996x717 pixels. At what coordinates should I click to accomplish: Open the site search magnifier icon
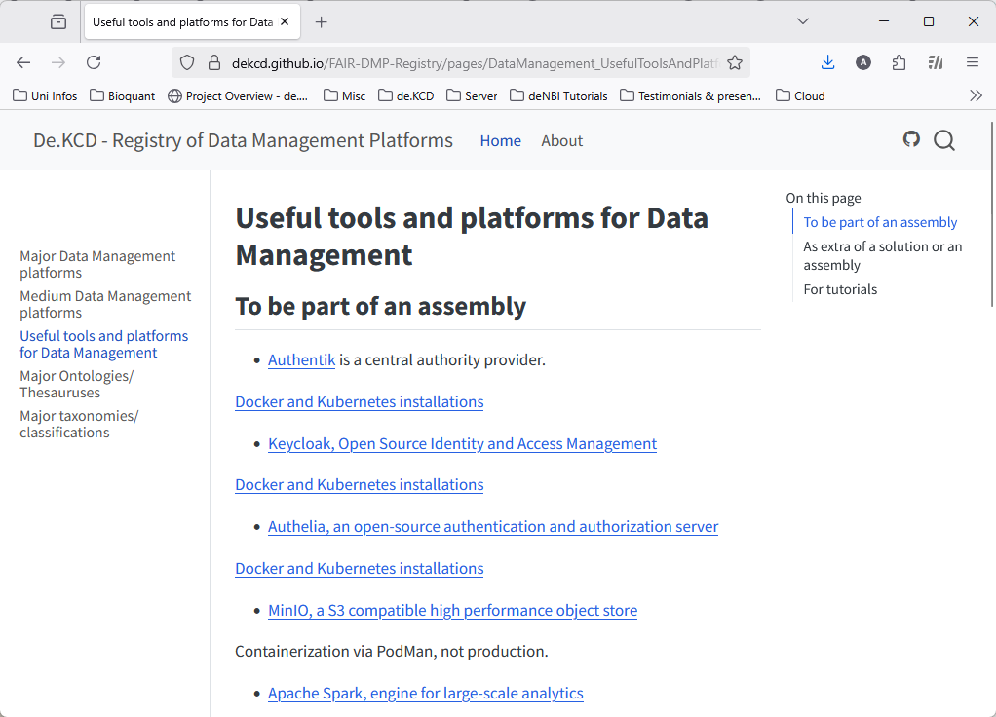pos(943,140)
